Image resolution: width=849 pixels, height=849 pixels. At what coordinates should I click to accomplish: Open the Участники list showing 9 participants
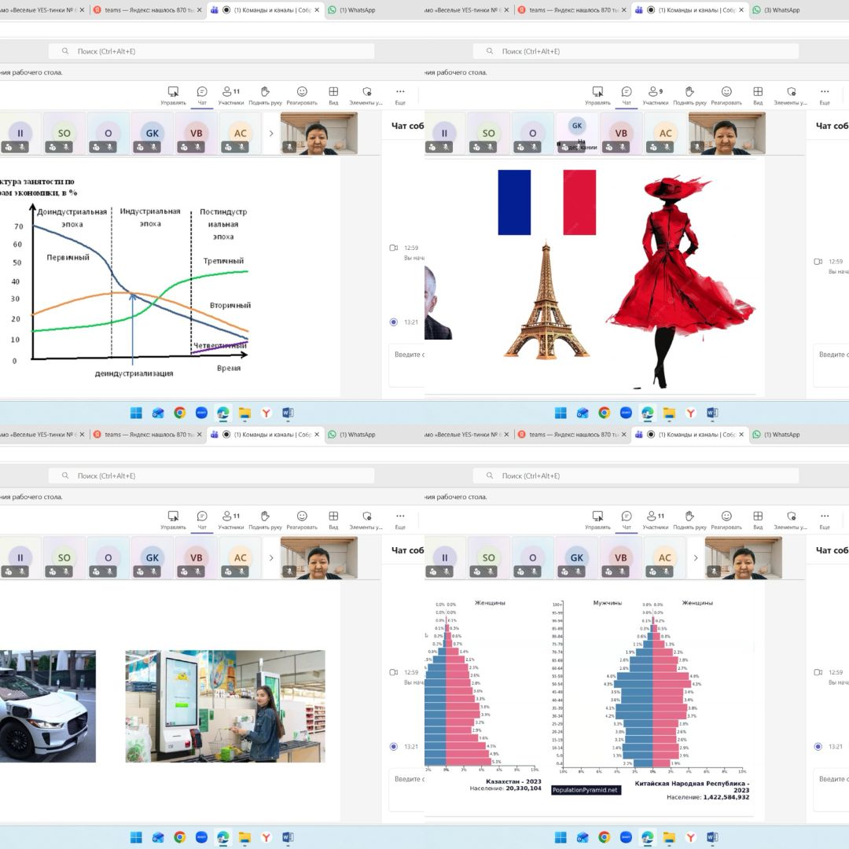[655, 95]
